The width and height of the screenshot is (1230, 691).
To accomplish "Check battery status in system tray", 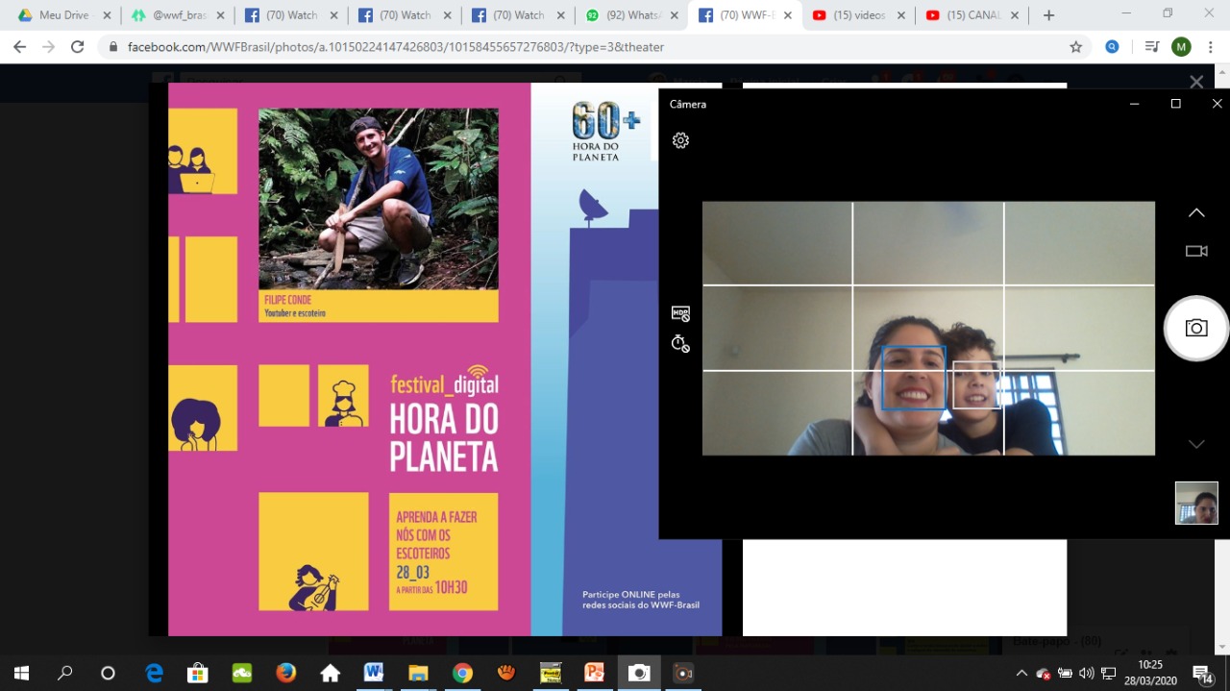I will click(1065, 673).
